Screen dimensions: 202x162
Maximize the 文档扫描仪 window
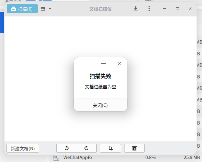pos(177,9)
